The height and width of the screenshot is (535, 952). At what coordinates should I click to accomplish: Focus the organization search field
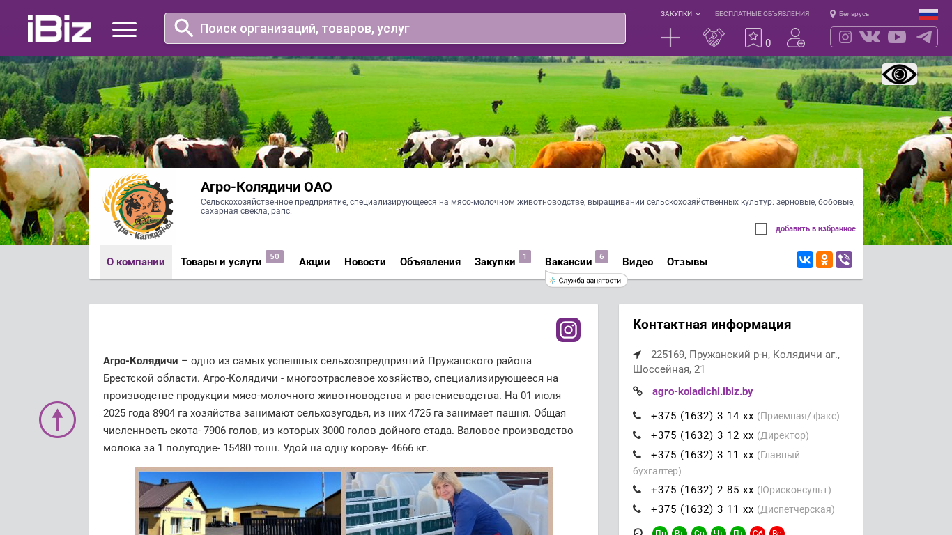point(395,28)
